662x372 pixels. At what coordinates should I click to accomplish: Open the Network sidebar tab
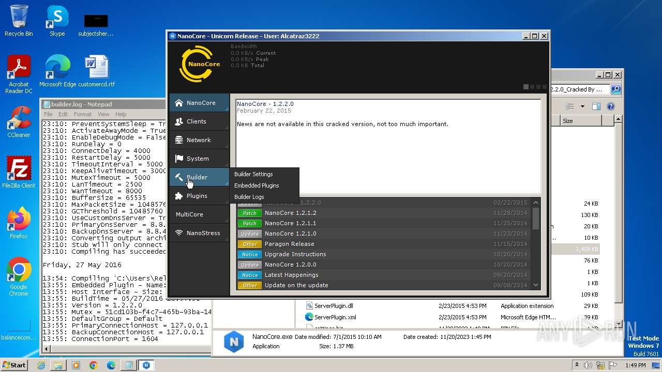click(x=199, y=140)
